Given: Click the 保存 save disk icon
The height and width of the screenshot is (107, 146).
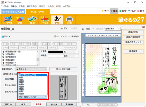Looking at the screenshot, I should pyautogui.click(x=3, y=36).
